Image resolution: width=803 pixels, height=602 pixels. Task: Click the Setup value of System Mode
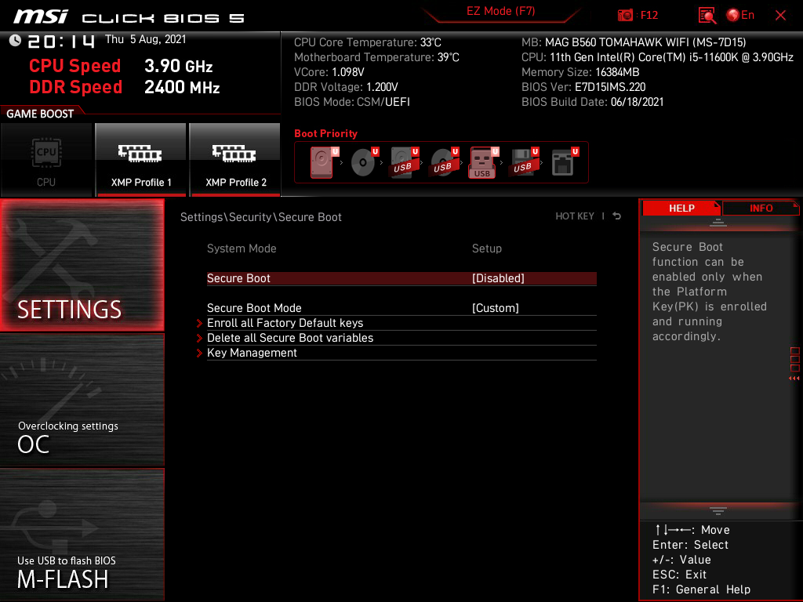click(x=486, y=248)
